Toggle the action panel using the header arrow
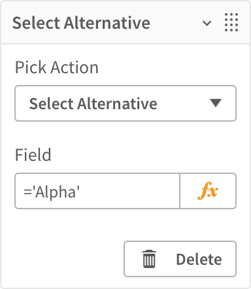 tap(207, 23)
